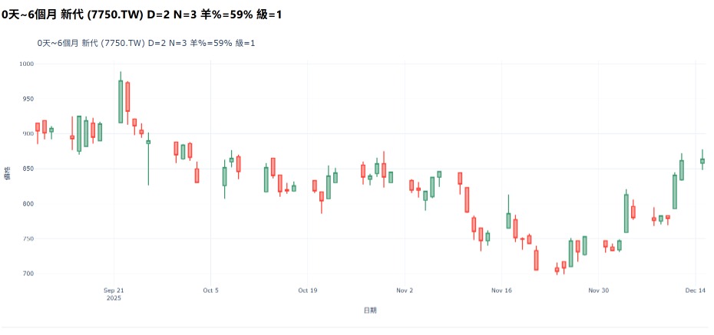Image resolution: width=714 pixels, height=335 pixels.
Task: Select the 750 price axis label
Action: (28, 239)
